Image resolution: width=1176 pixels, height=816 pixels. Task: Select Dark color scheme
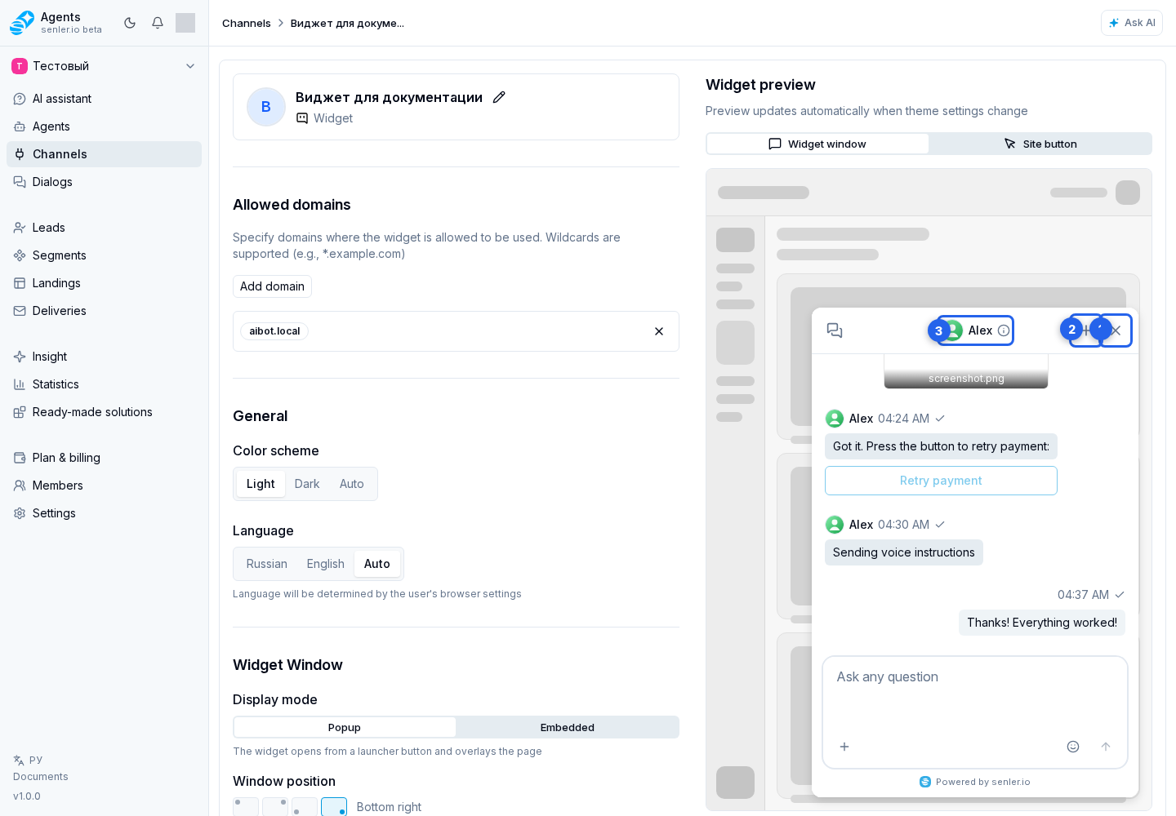tap(307, 484)
